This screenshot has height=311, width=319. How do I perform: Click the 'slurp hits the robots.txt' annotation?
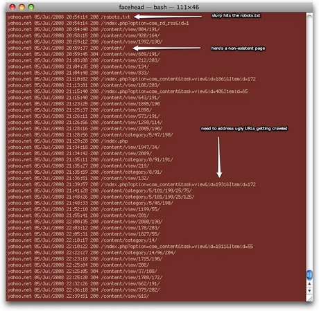[x=236, y=15]
